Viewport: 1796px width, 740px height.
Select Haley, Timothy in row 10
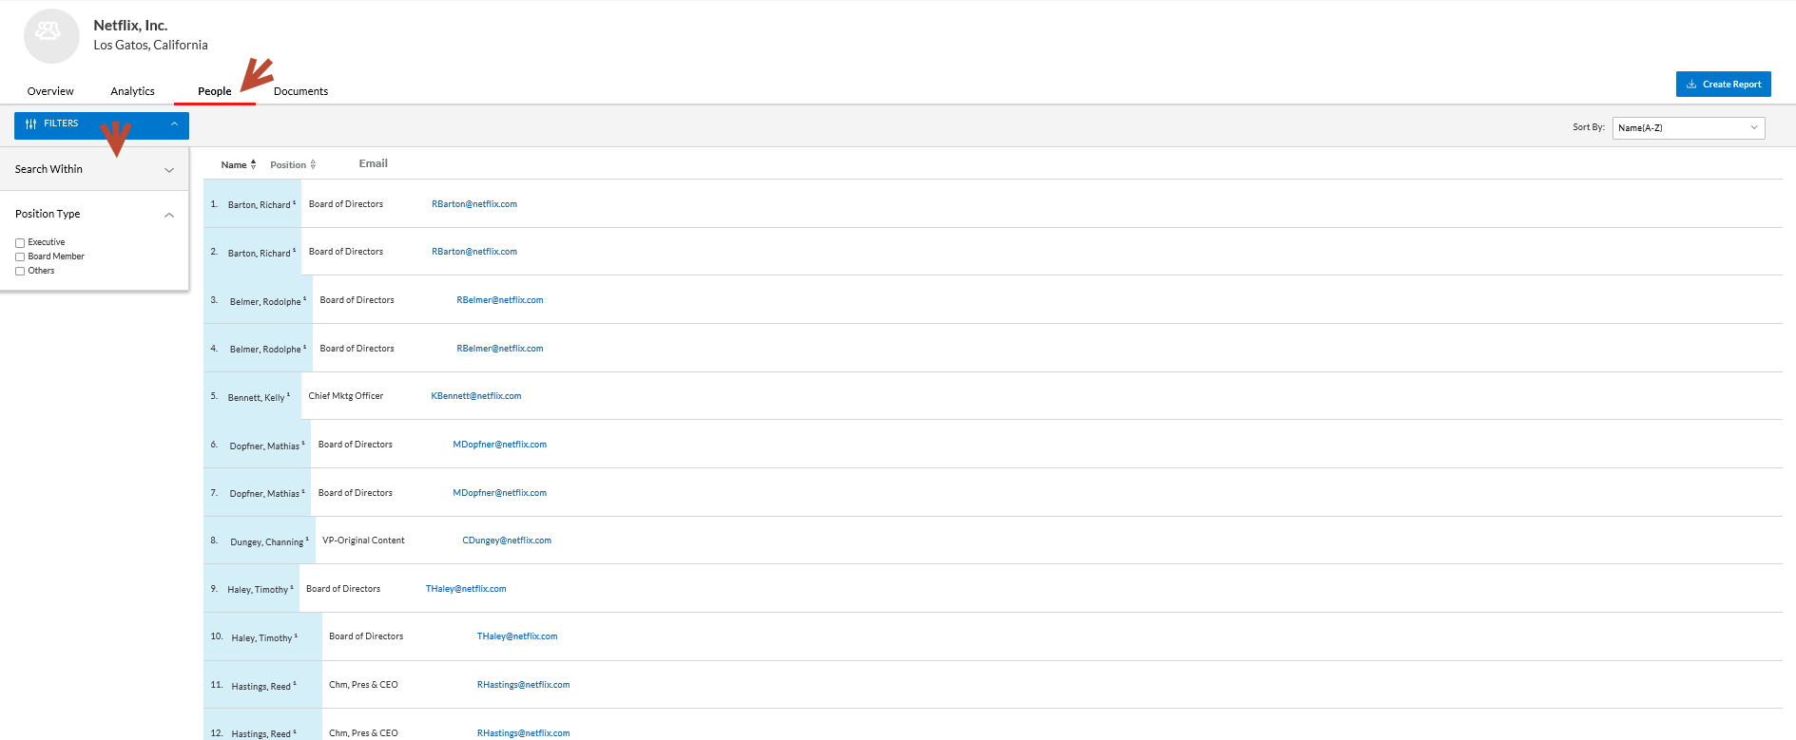(261, 638)
